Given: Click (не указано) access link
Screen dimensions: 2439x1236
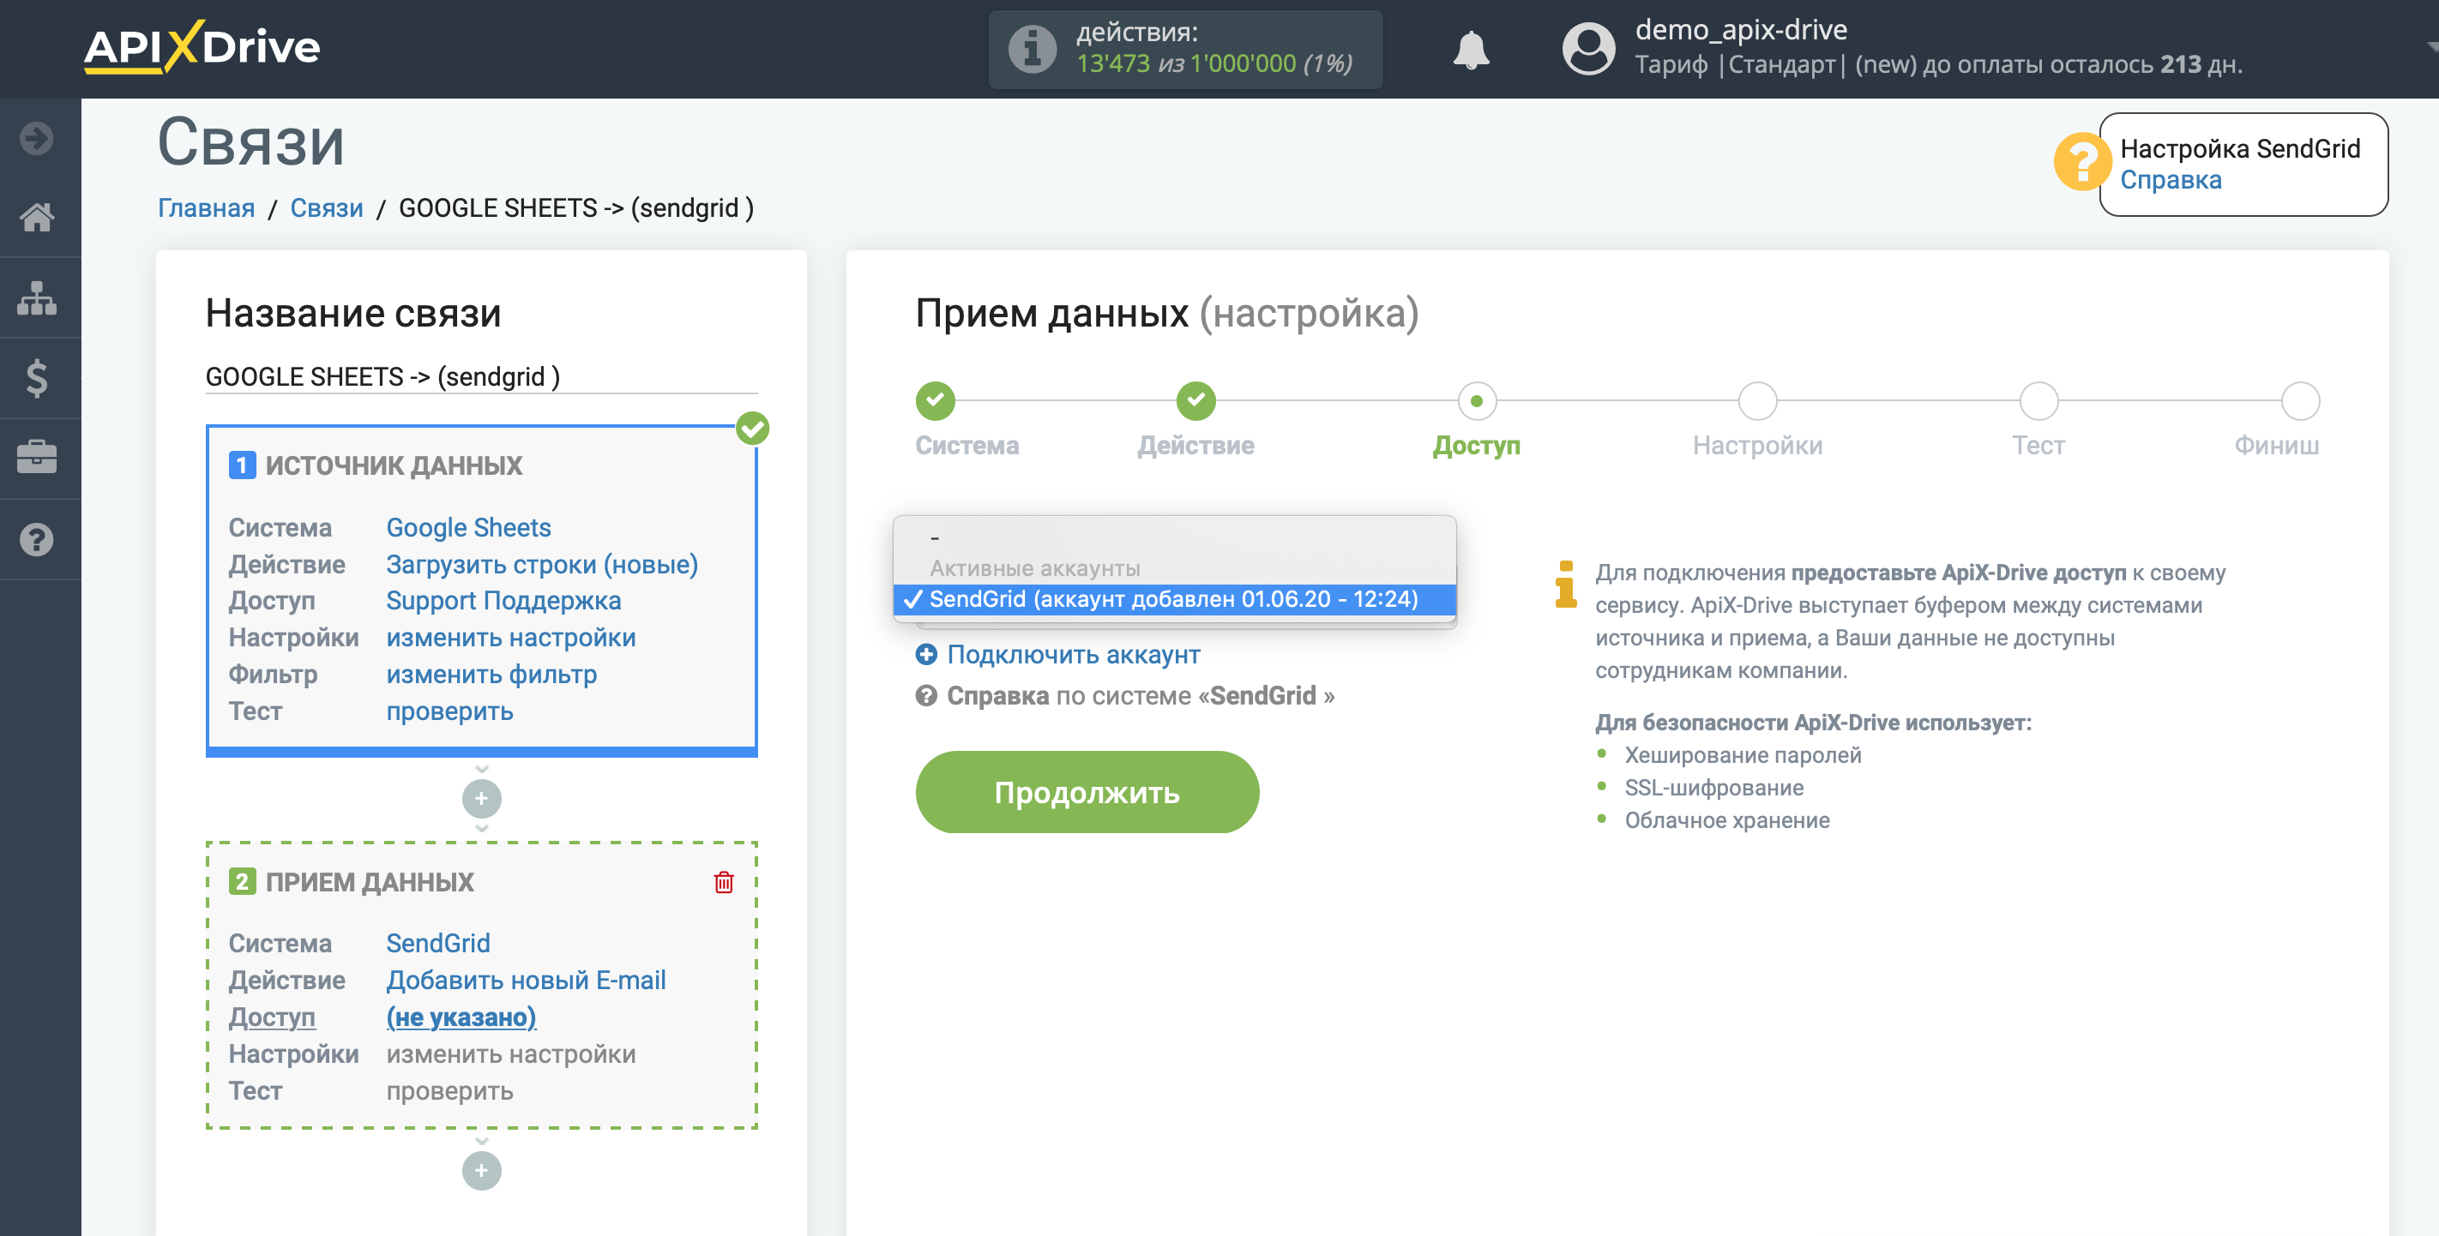Looking at the screenshot, I should [461, 1017].
